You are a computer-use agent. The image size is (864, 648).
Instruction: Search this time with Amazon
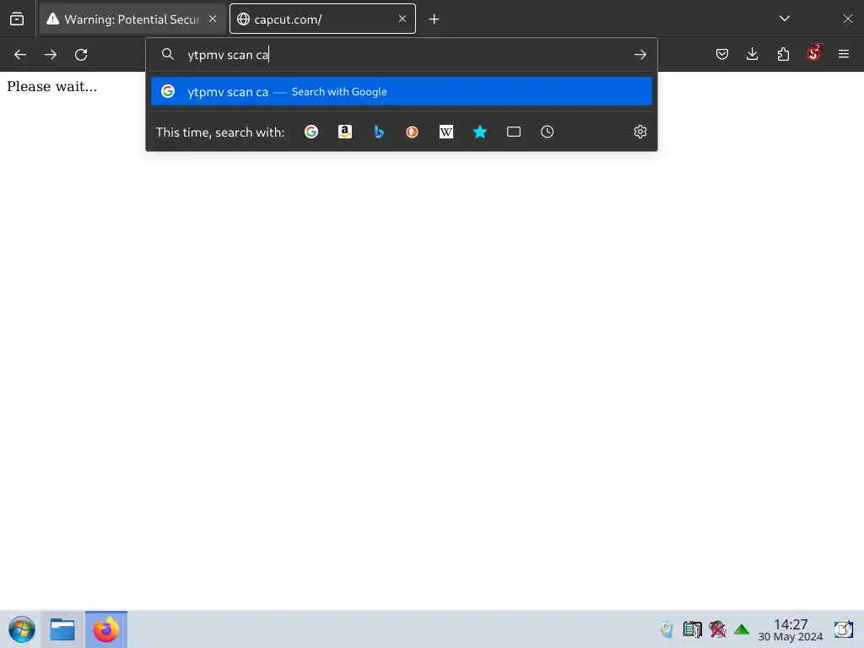point(345,132)
